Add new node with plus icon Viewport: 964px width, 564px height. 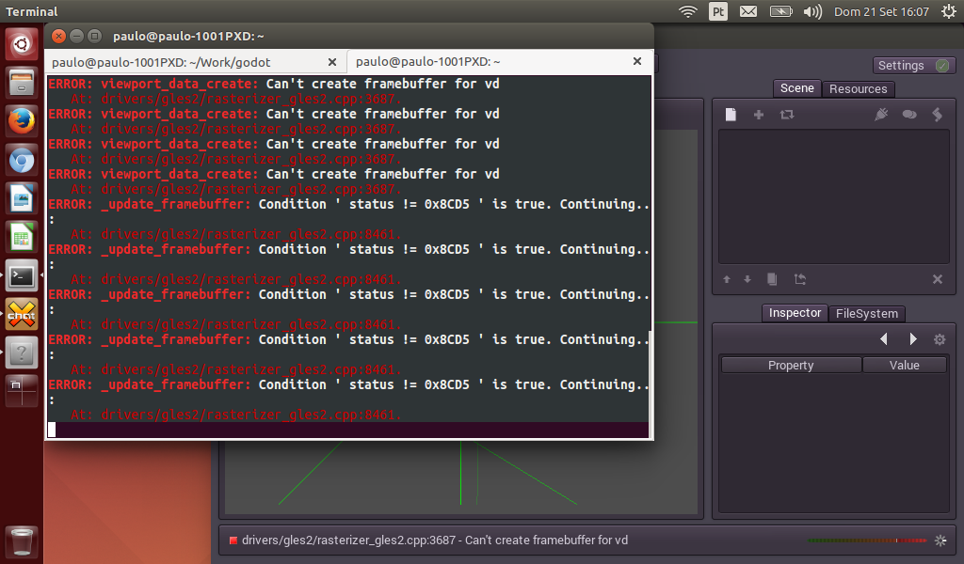(x=759, y=115)
